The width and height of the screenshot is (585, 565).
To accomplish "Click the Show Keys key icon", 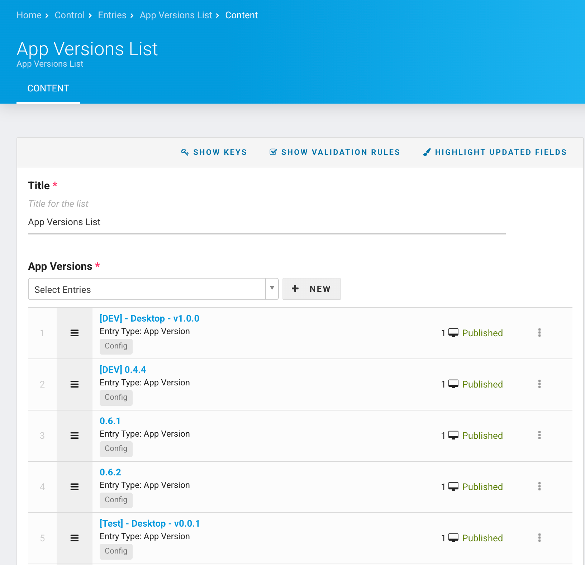I will click(x=185, y=152).
